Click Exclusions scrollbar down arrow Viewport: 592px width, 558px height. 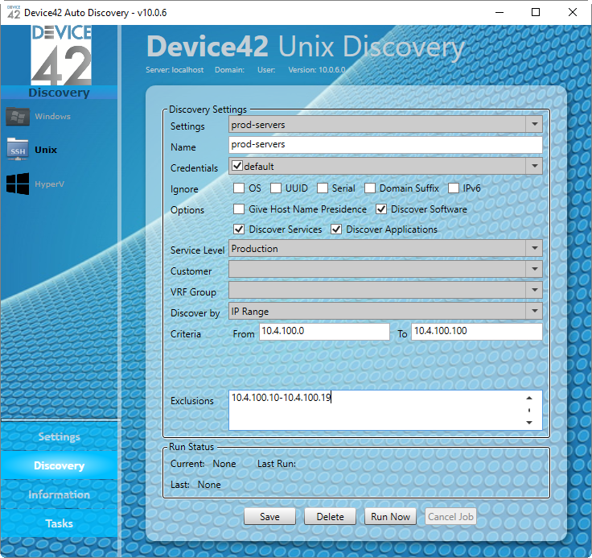point(529,422)
